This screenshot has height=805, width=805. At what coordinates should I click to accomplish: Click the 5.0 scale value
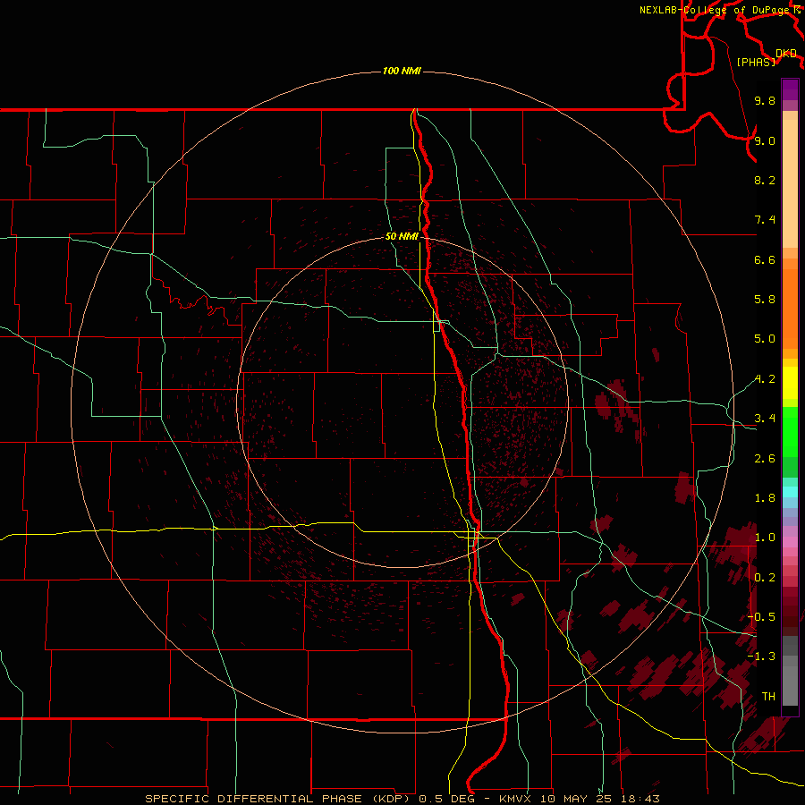click(x=765, y=339)
